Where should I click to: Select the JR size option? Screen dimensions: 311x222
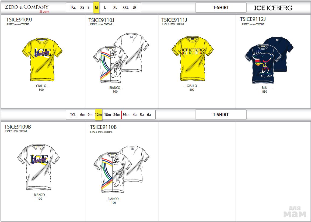coord(134,8)
